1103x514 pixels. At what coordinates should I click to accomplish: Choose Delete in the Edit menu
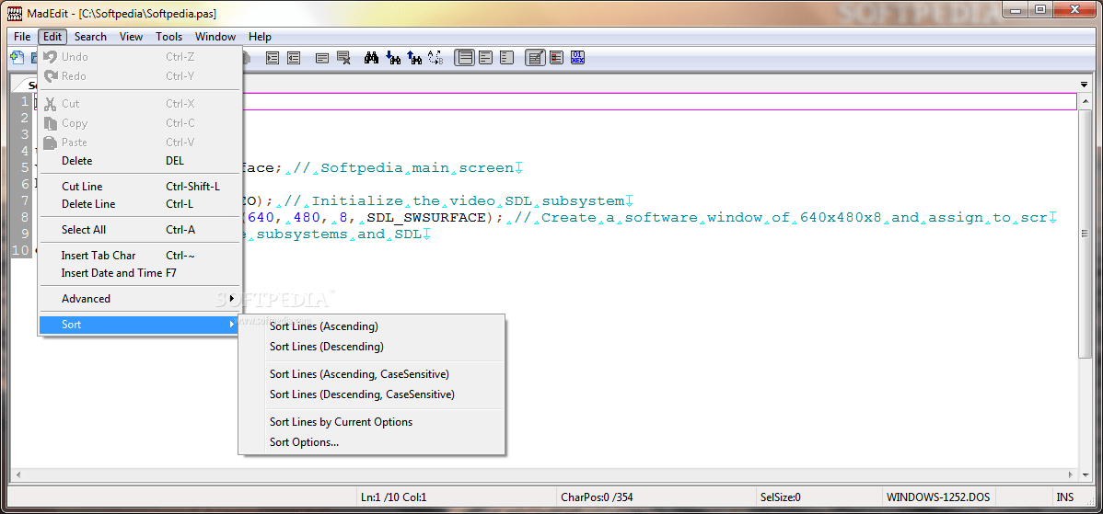point(140,161)
